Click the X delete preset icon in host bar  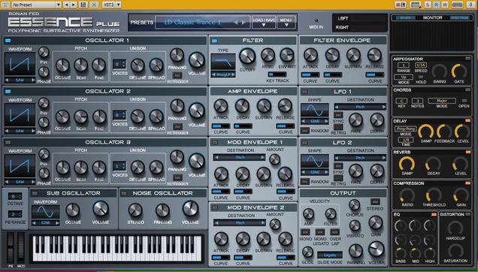click(x=94, y=5)
